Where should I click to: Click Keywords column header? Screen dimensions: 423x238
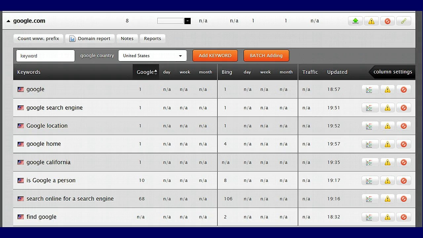(29, 72)
